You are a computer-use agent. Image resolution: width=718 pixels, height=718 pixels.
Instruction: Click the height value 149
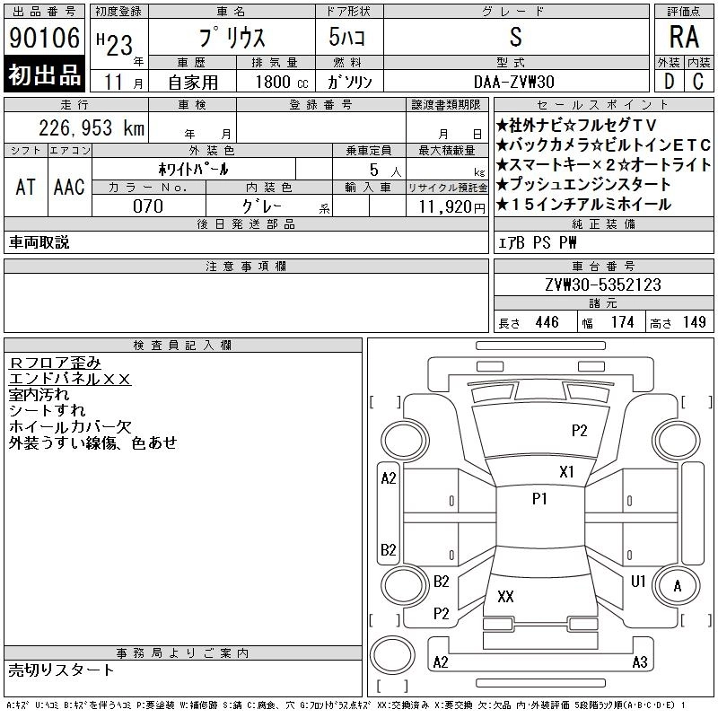pyautogui.click(x=694, y=322)
